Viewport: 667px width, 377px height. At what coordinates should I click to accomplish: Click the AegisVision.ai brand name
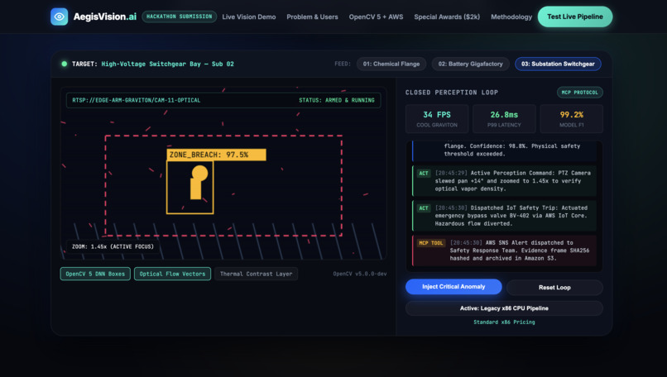tap(104, 17)
